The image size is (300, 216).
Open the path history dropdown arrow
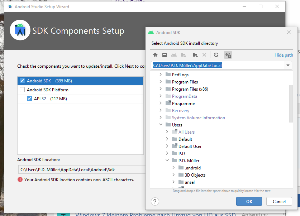[288, 66]
